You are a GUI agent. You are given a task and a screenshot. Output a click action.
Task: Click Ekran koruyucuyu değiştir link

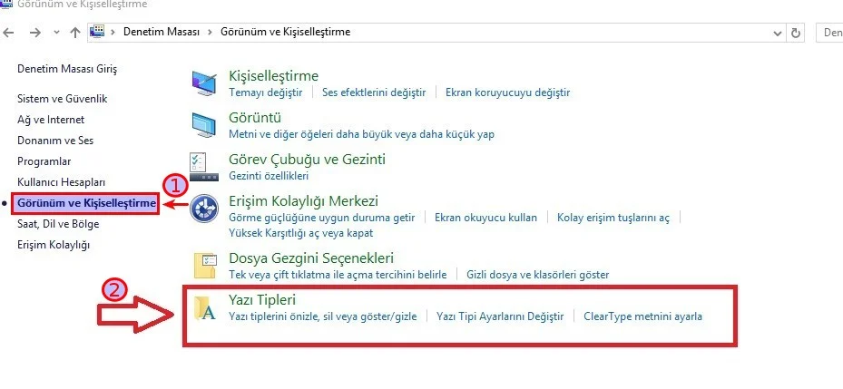pyautogui.click(x=507, y=92)
